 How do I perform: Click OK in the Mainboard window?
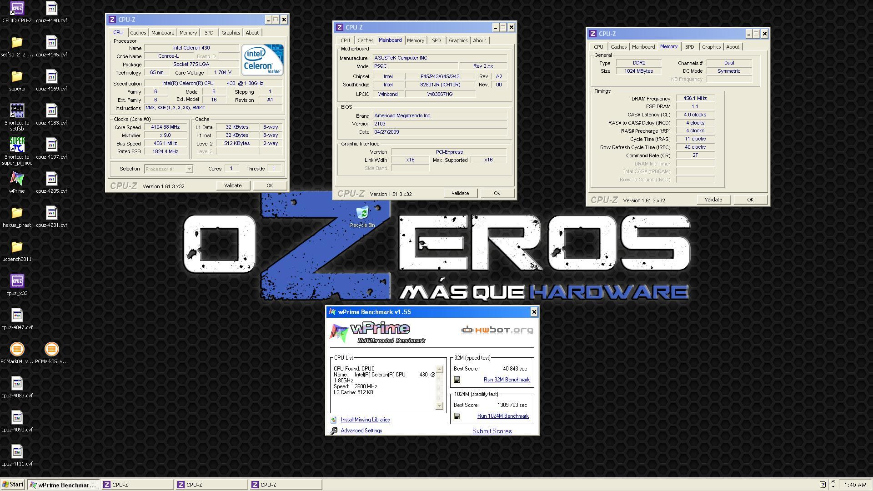497,193
